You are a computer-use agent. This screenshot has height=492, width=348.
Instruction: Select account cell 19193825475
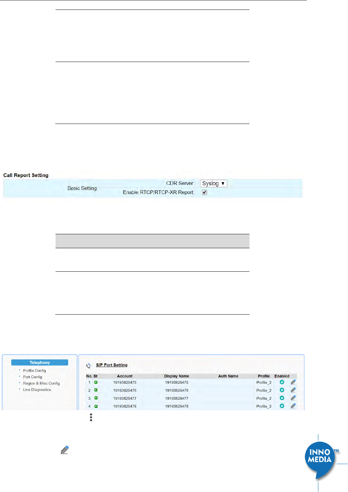125,383
